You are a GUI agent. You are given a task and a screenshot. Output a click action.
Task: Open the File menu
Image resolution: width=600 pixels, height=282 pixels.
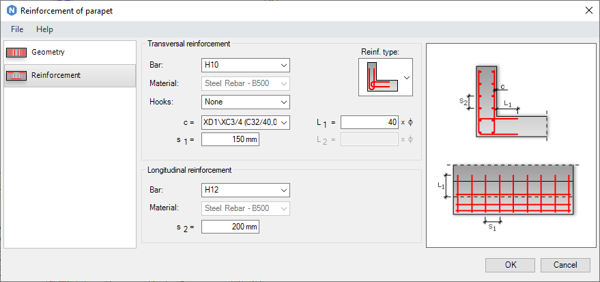[x=17, y=29]
